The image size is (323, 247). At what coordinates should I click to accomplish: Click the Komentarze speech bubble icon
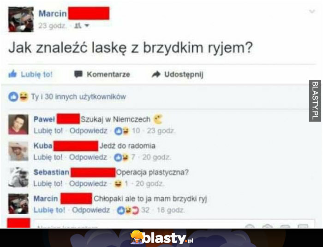tap(78, 74)
